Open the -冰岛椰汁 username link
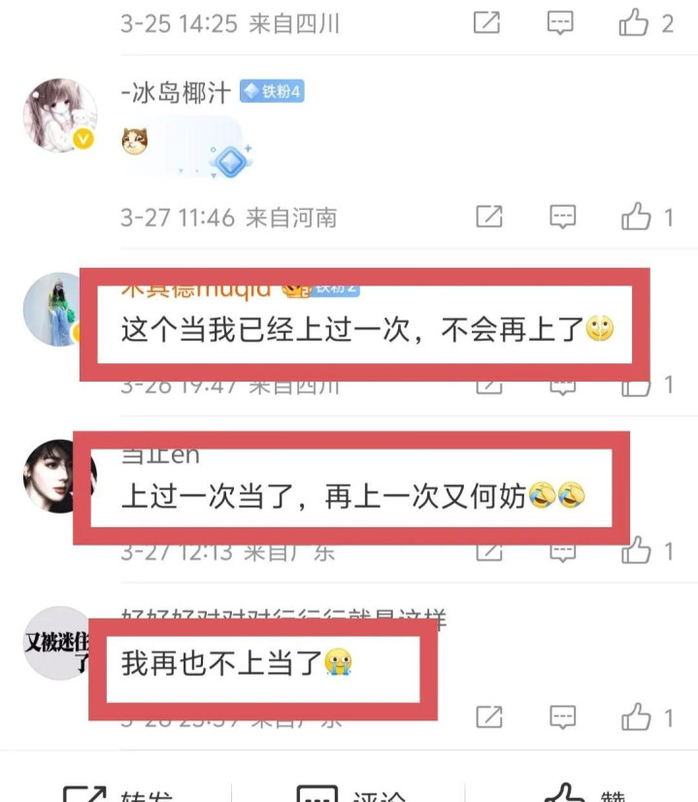 [x=176, y=92]
